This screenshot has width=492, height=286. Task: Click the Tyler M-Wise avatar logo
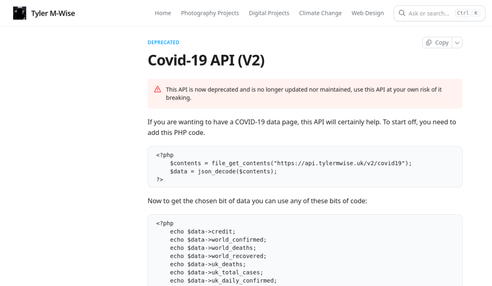20,13
